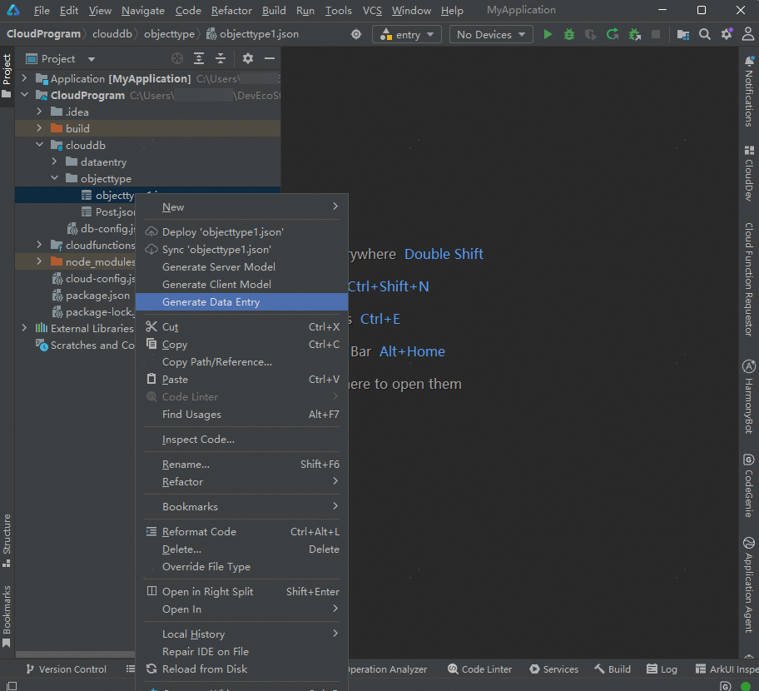Select Generate Data Entry menu item
Image resolution: width=759 pixels, height=691 pixels.
(x=211, y=302)
